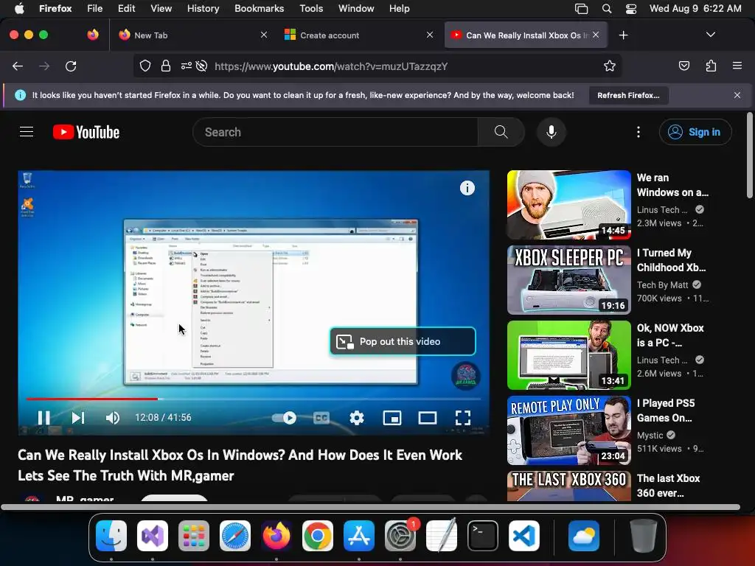Open 'I Played PS5 Games On...' title
Image resolution: width=755 pixels, height=566 pixels.
click(x=666, y=410)
